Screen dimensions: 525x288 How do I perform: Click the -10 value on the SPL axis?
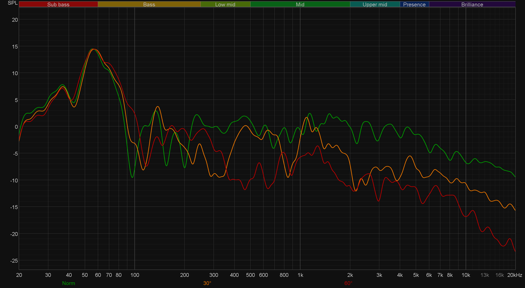[x=13, y=180]
